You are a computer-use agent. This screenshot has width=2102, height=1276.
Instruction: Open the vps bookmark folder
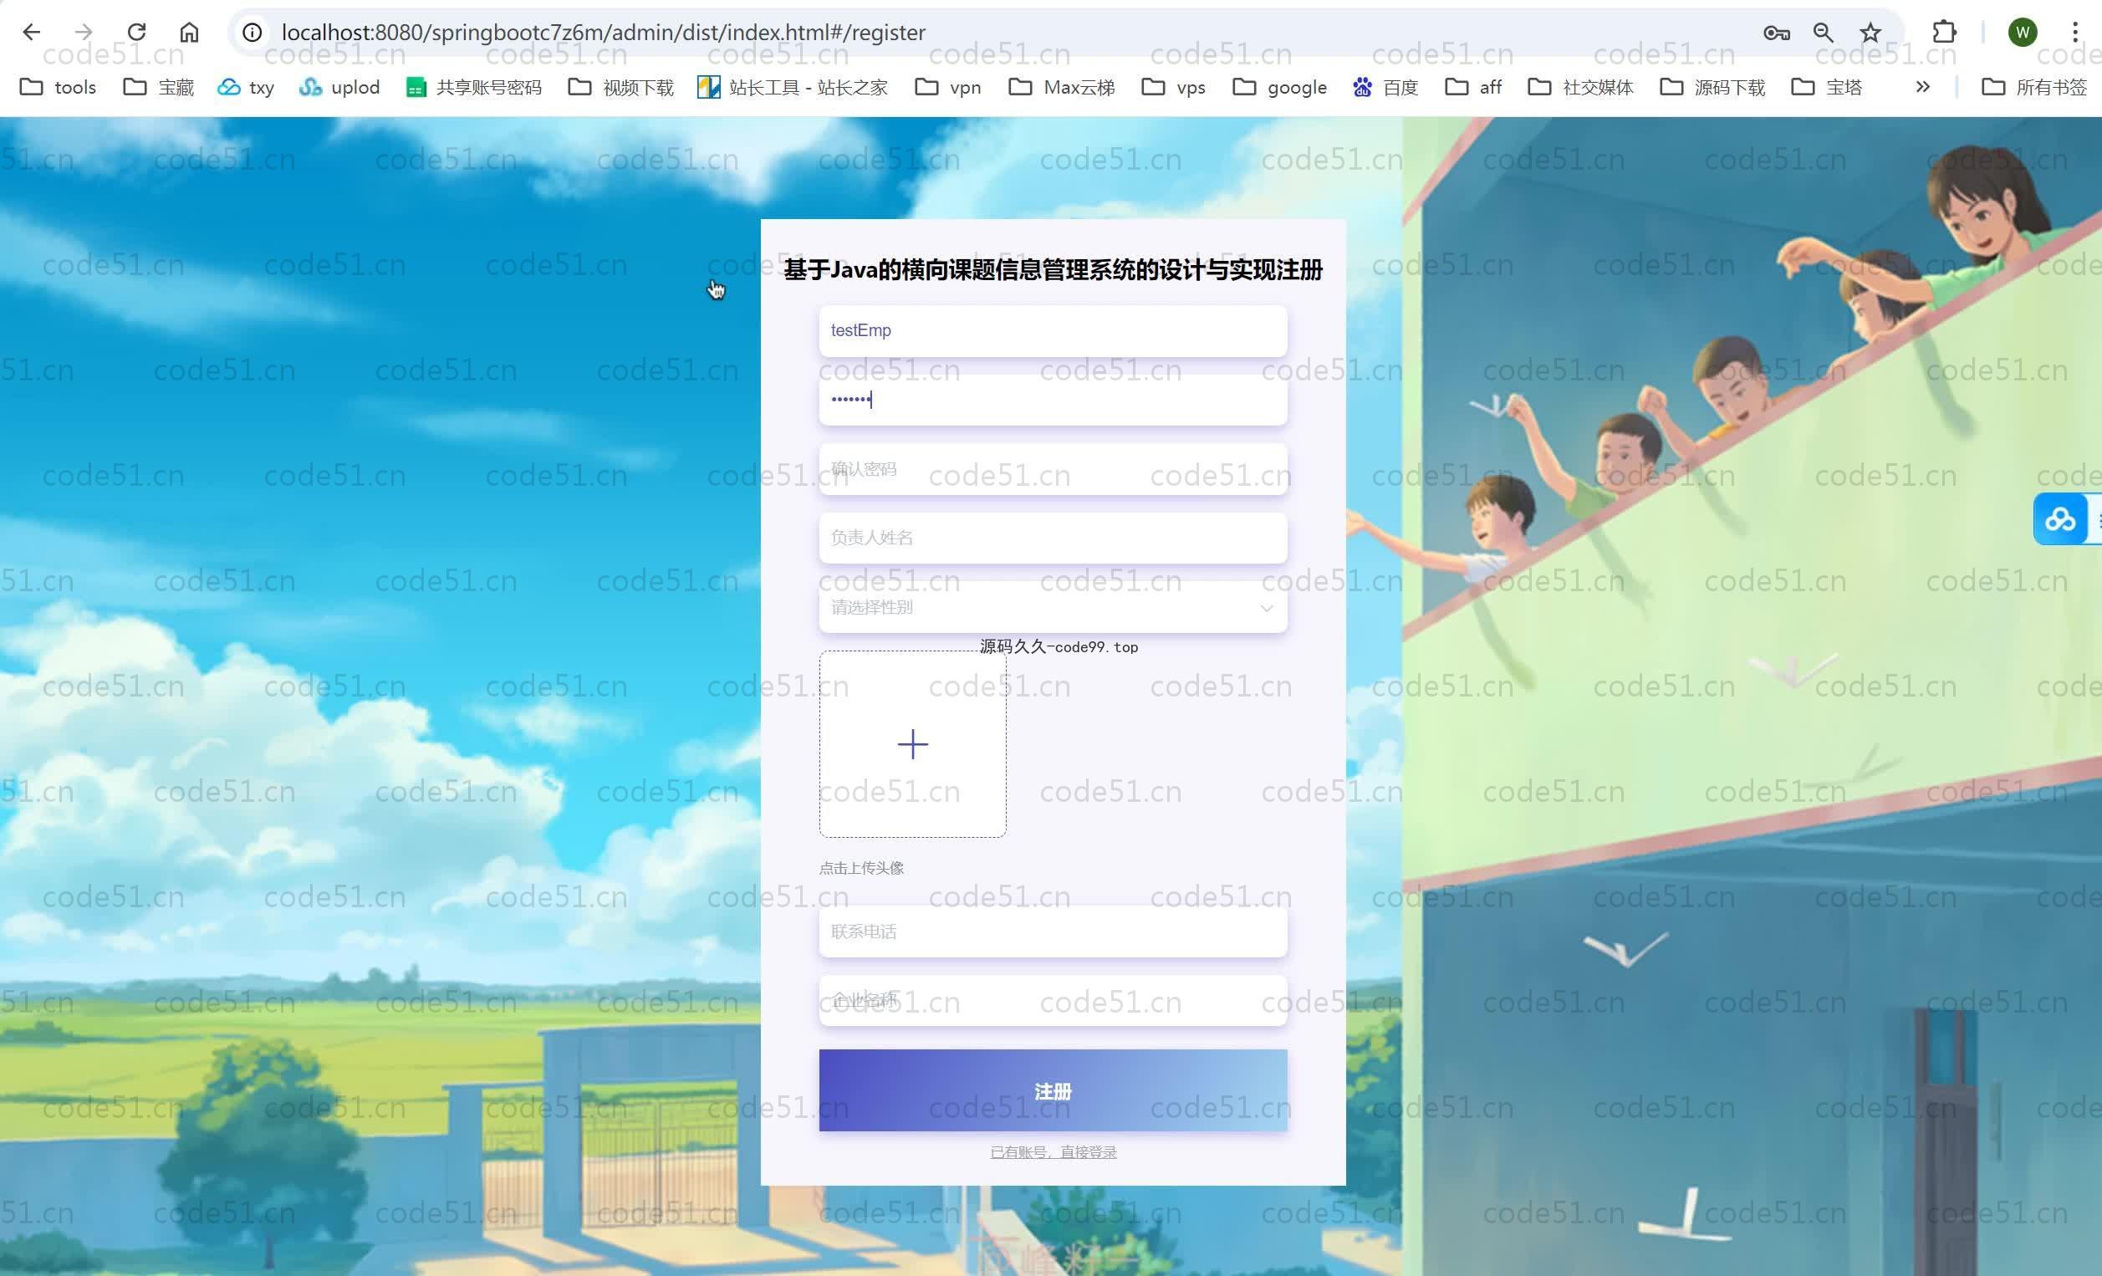pos(1174,87)
